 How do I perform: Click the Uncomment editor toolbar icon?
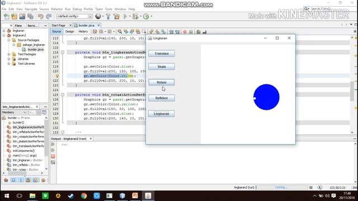click(x=204, y=32)
